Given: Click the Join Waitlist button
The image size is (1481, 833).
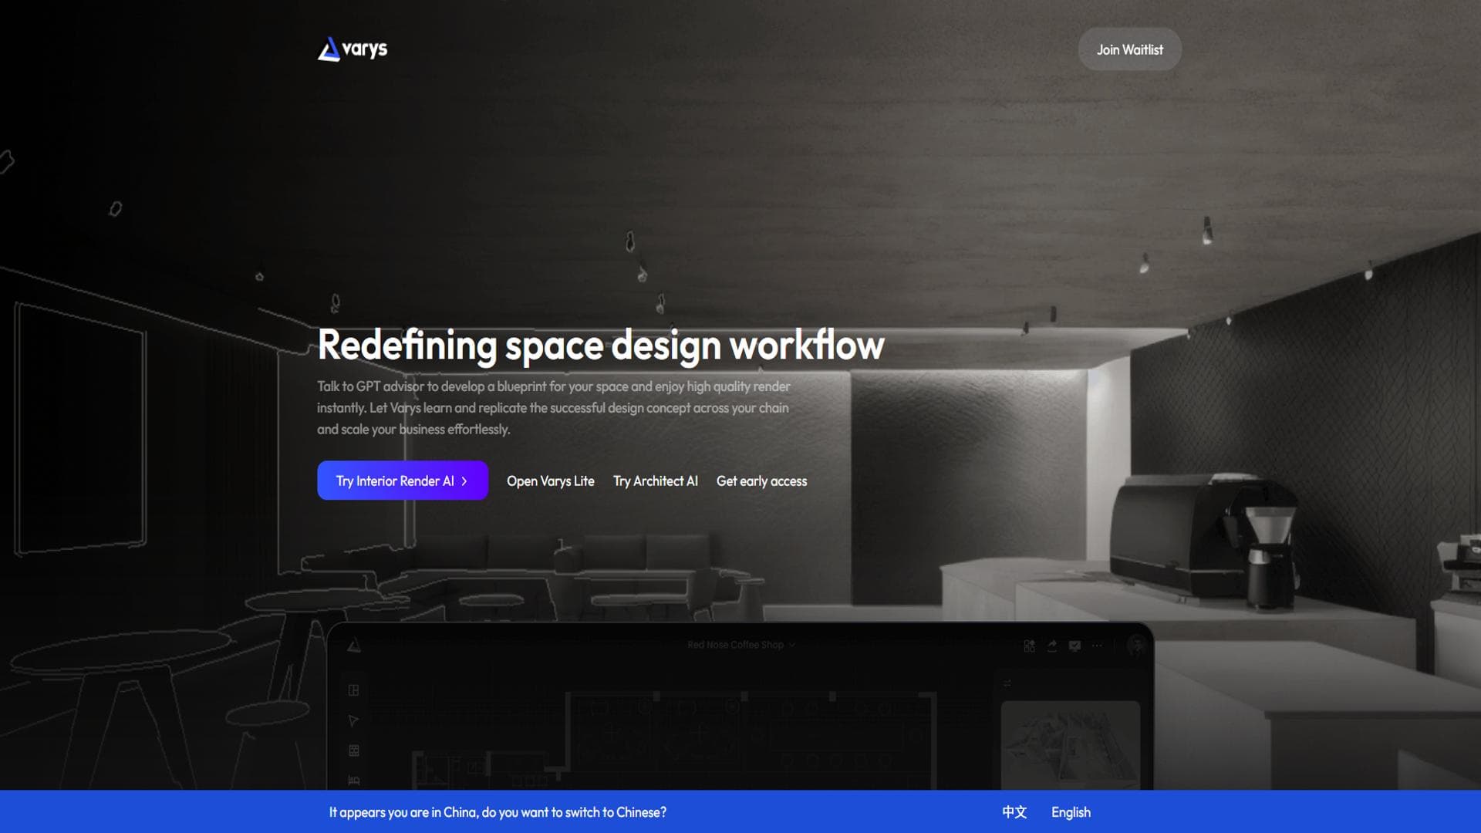Looking at the screenshot, I should click(x=1129, y=49).
